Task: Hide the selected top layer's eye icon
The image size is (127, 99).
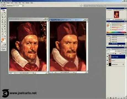Action: pyautogui.click(x=107, y=57)
